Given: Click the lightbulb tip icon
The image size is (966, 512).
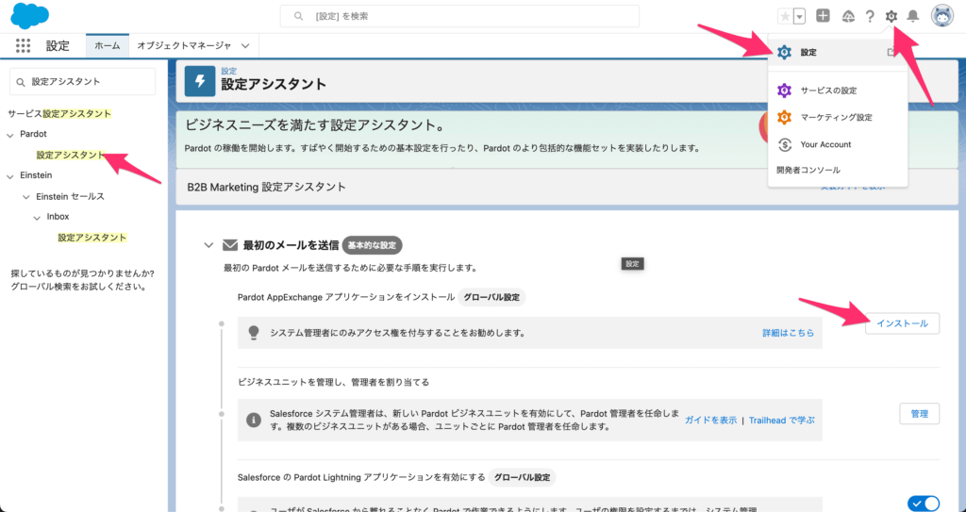Looking at the screenshot, I should (253, 333).
